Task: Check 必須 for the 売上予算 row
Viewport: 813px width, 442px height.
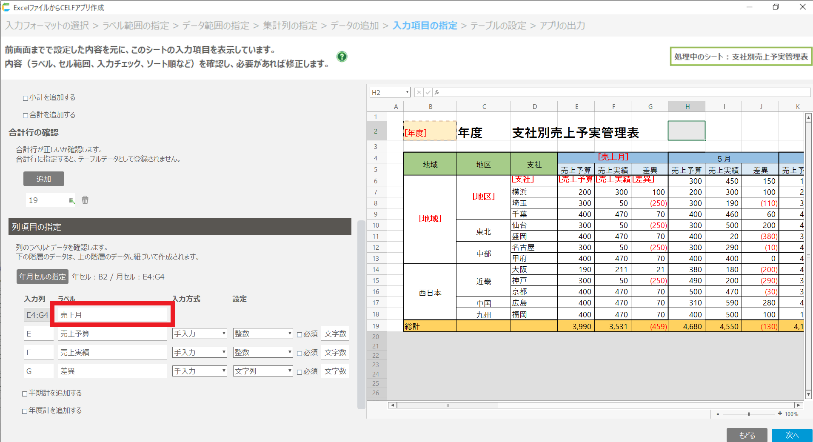Action: 300,334
